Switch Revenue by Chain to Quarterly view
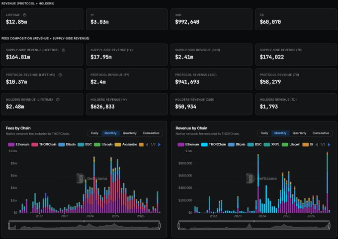This screenshot has height=239, width=338. pos(299,133)
